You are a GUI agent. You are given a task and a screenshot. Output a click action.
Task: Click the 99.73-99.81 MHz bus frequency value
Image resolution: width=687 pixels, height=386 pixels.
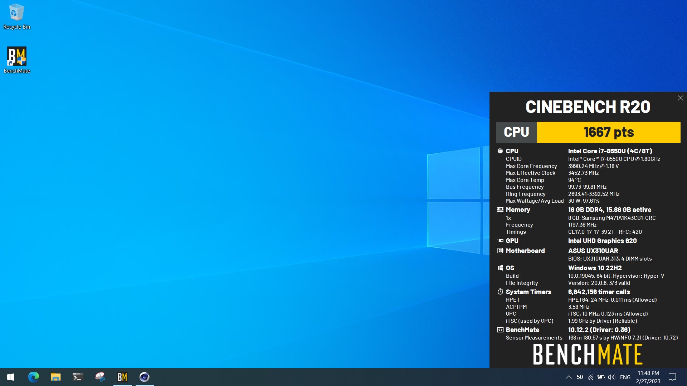tap(587, 187)
